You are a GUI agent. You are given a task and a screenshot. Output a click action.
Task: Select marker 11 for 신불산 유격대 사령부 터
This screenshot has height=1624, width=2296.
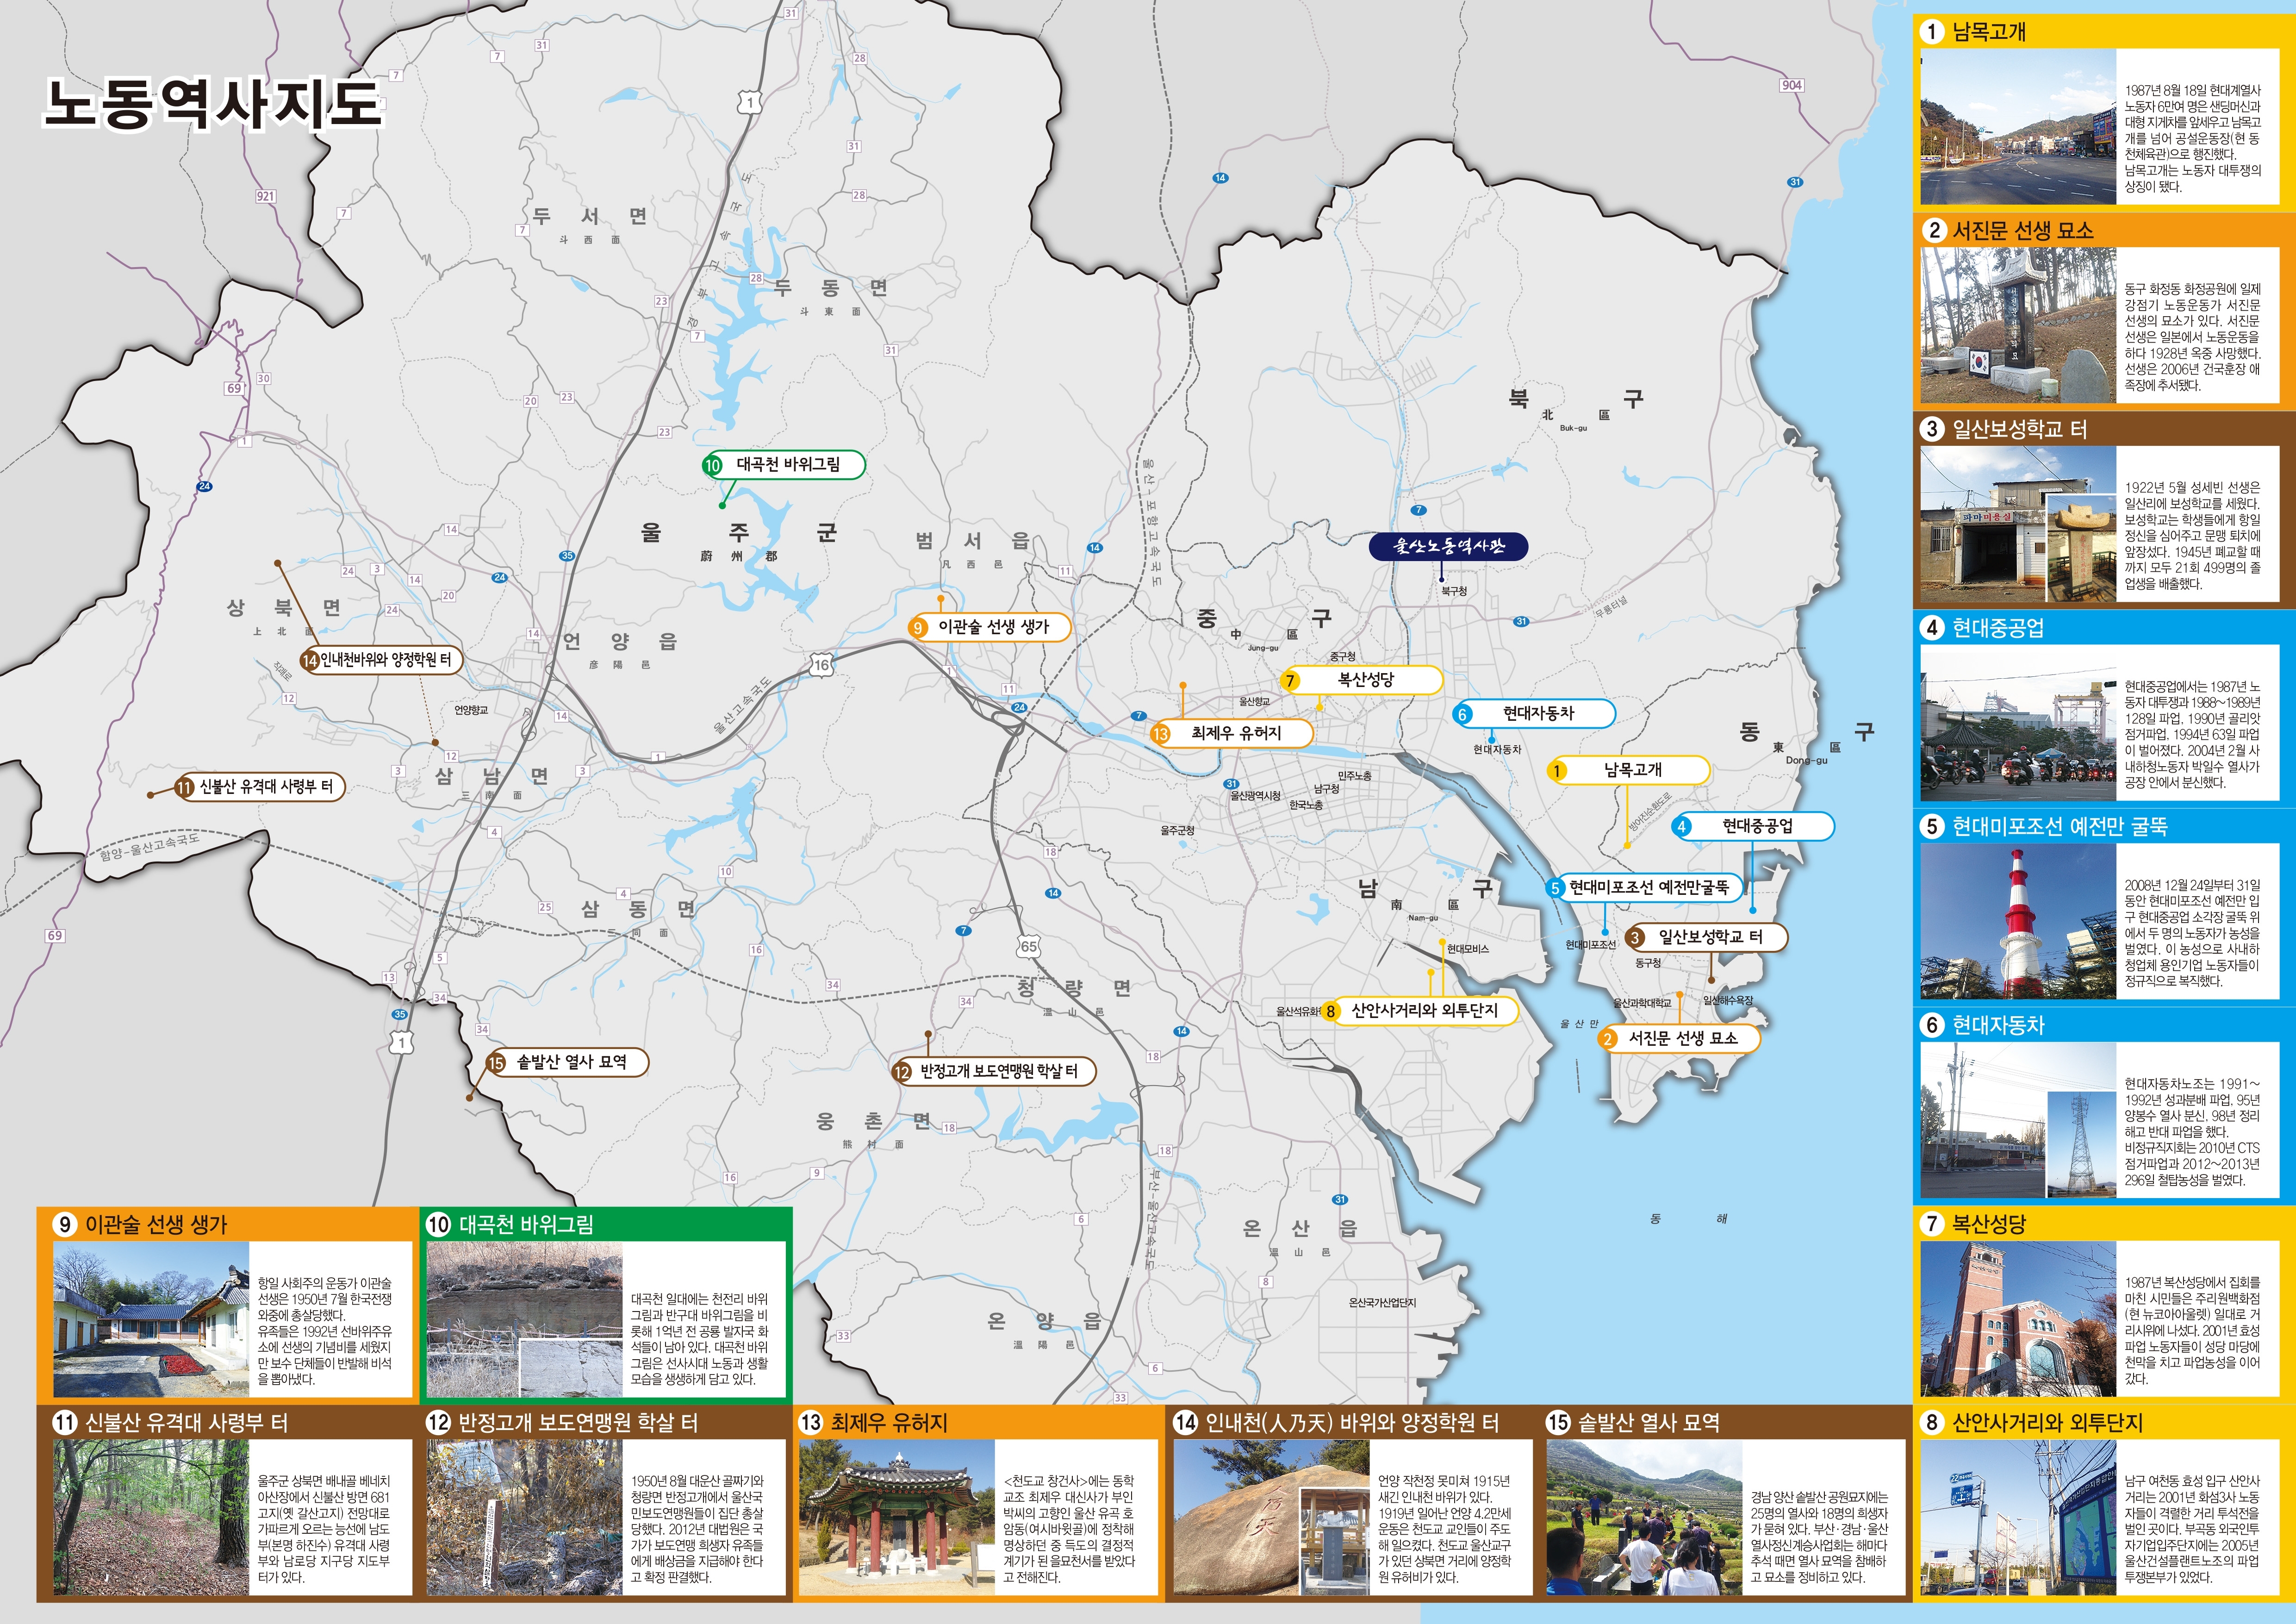(x=184, y=787)
